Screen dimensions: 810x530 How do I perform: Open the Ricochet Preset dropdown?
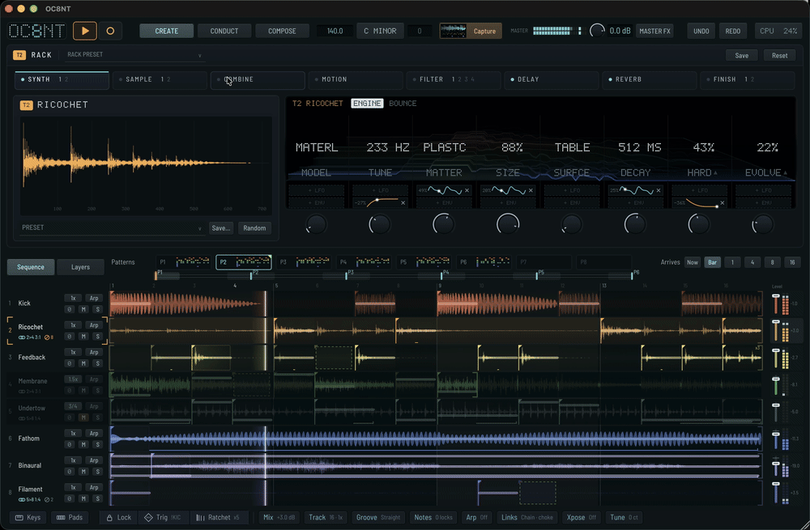(x=111, y=227)
